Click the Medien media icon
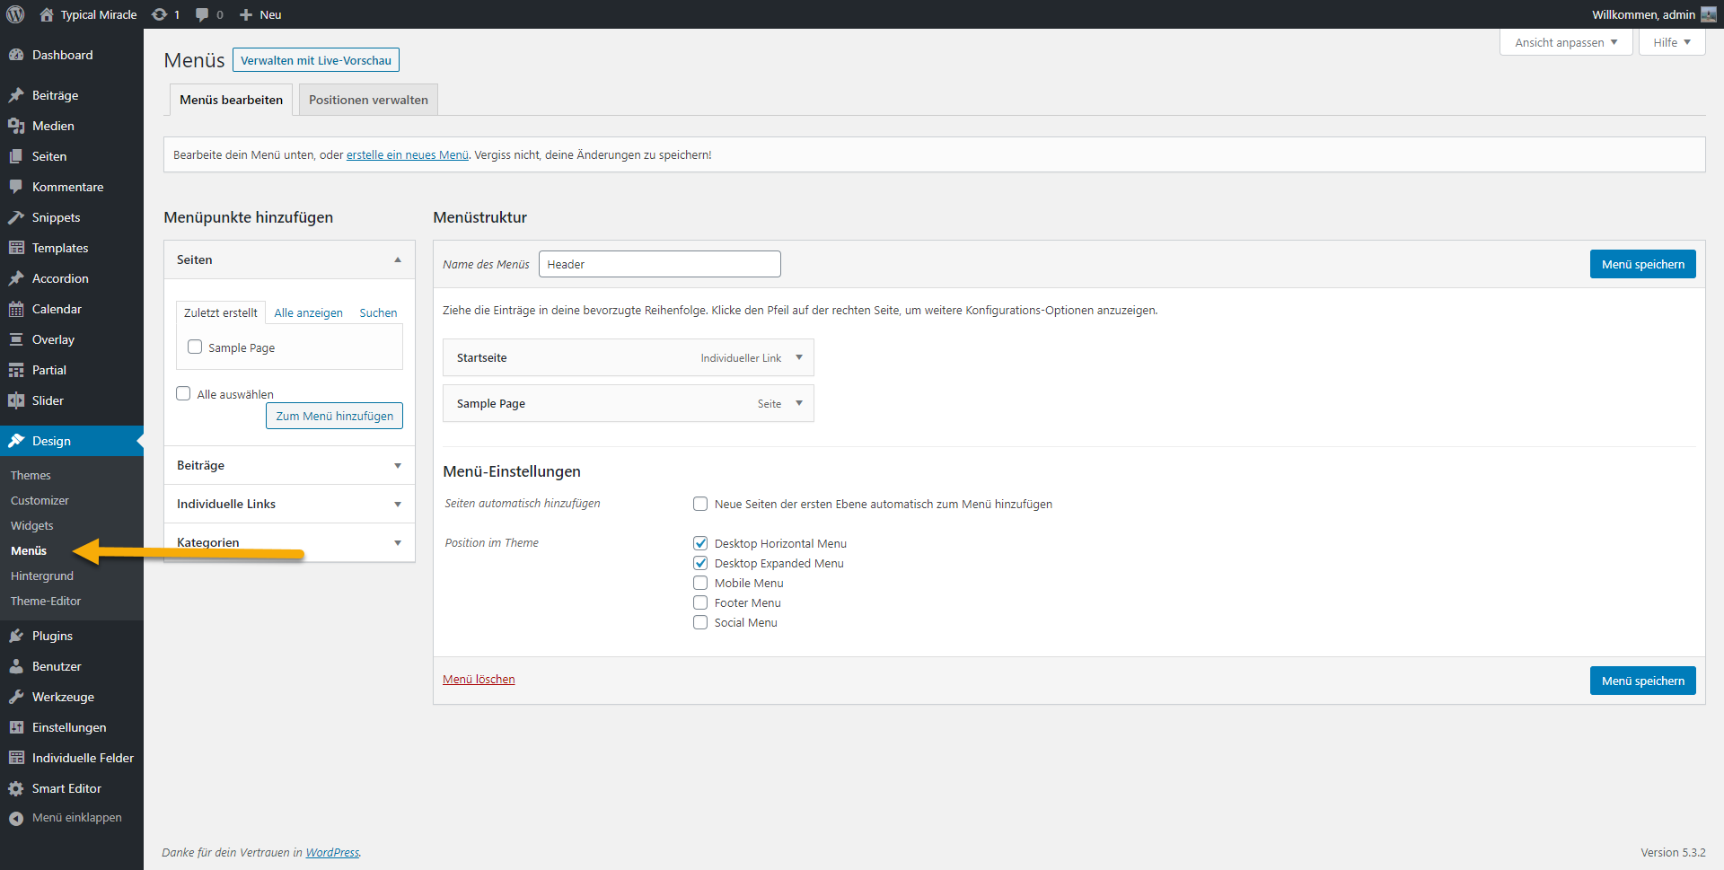The height and width of the screenshot is (870, 1724). [16, 126]
